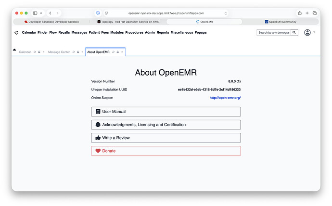Click the OpenEMR logo refresh icon
This screenshot has height=206, width=332.
point(16,33)
